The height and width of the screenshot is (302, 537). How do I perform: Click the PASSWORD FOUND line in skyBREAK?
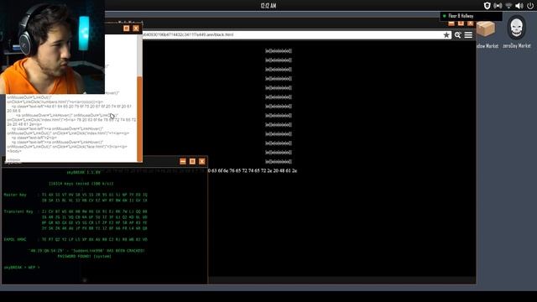pyautogui.click(x=84, y=257)
